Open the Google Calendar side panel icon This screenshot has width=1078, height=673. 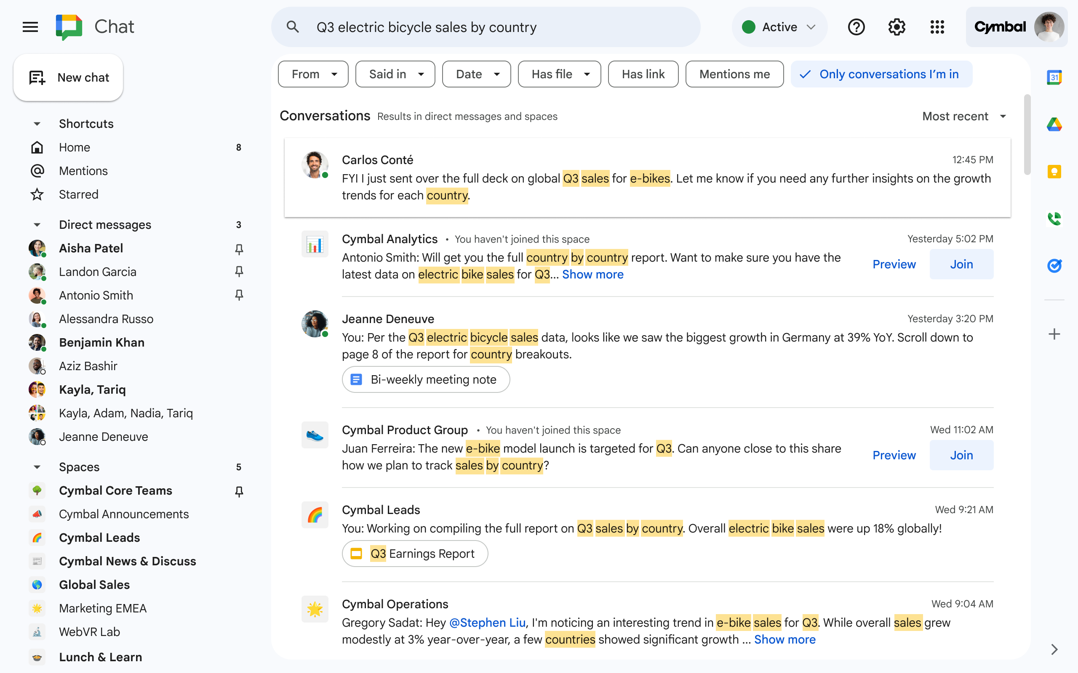(1054, 77)
